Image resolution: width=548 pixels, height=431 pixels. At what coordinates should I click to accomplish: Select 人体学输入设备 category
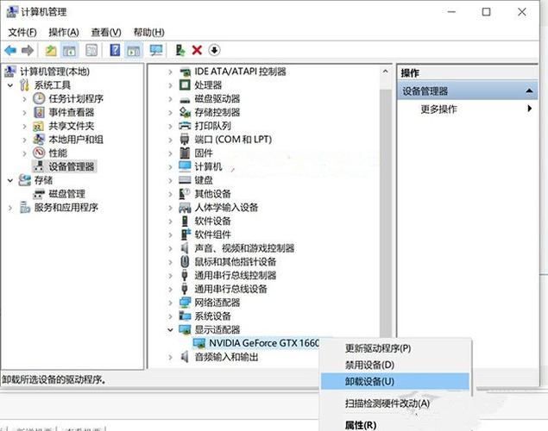click(x=226, y=208)
